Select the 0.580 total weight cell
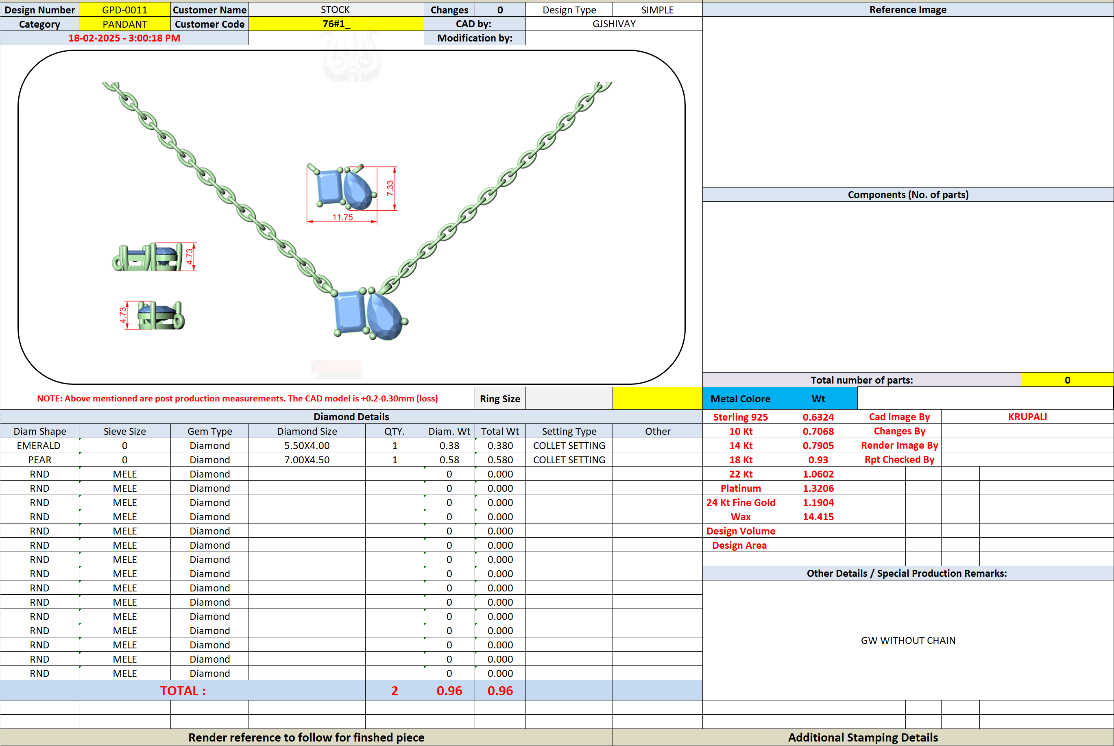The height and width of the screenshot is (746, 1114). 500,460
